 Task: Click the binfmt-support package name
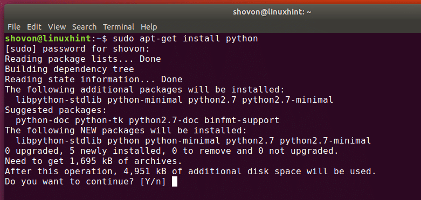click(241, 120)
